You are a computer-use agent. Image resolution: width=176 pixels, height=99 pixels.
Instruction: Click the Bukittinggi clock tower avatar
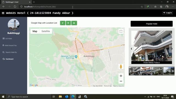tap(13, 25)
